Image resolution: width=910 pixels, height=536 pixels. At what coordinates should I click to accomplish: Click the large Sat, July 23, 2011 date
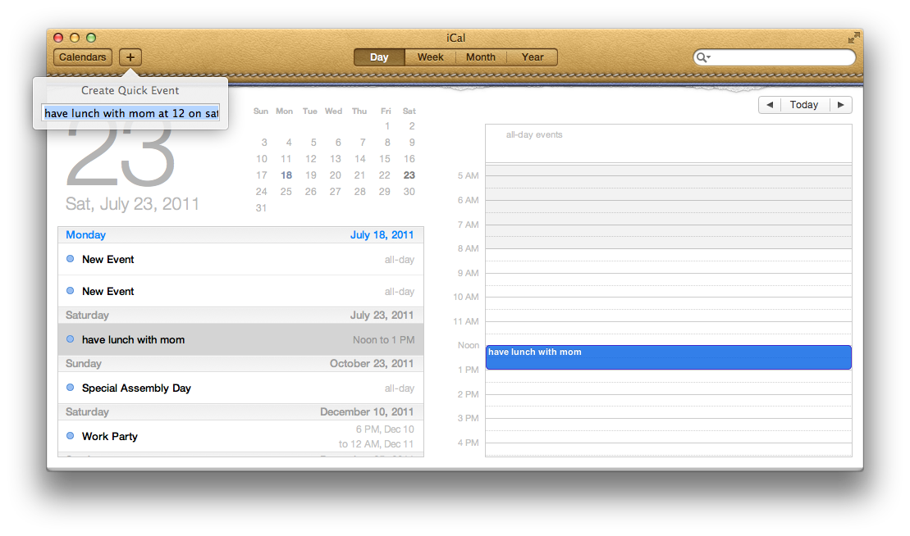coord(132,204)
